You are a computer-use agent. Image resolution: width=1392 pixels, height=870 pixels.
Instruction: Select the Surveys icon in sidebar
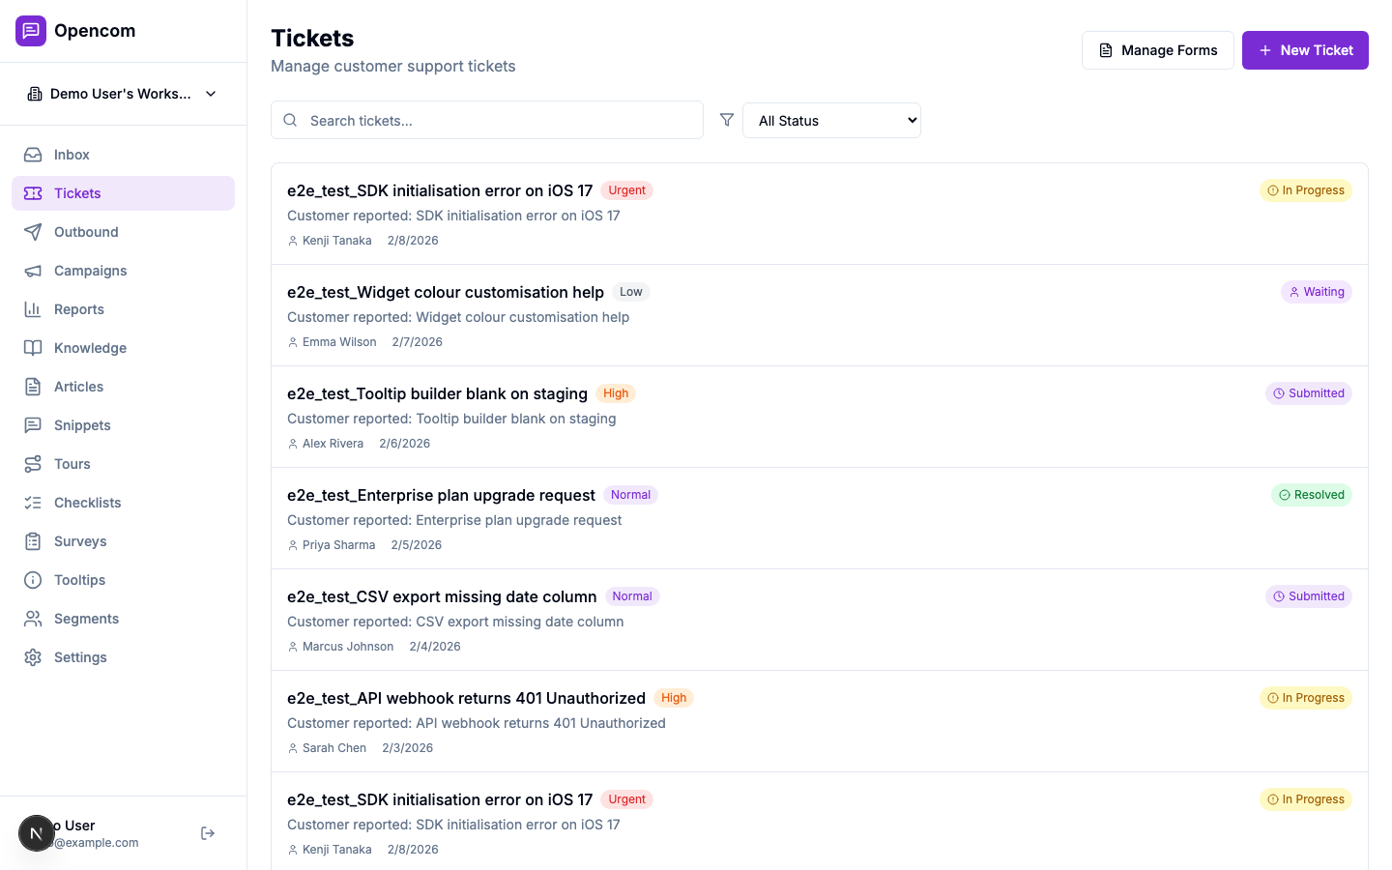pyautogui.click(x=33, y=541)
